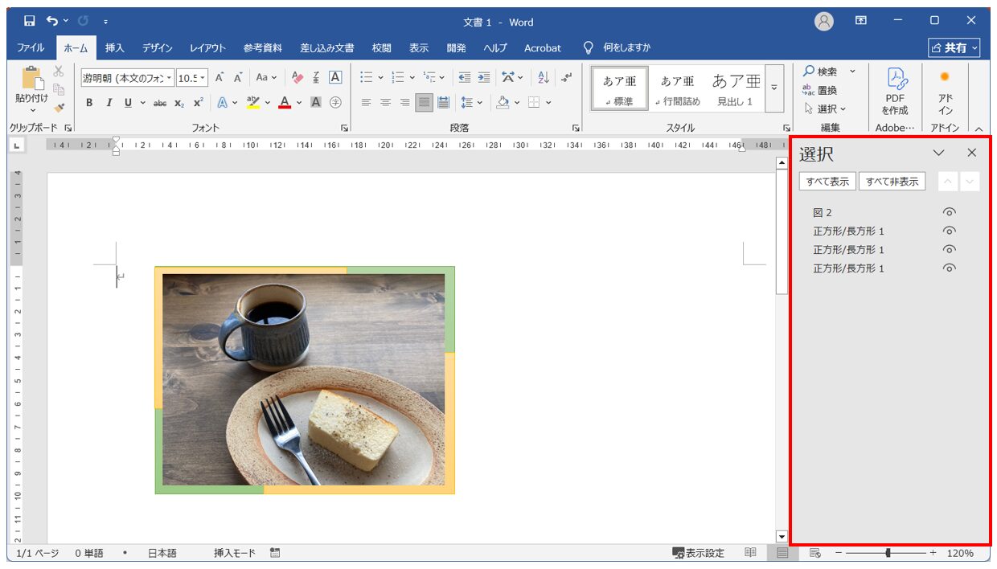Toggle bold formatting in Font group
Image resolution: width=997 pixels, height=569 pixels.
click(x=89, y=102)
